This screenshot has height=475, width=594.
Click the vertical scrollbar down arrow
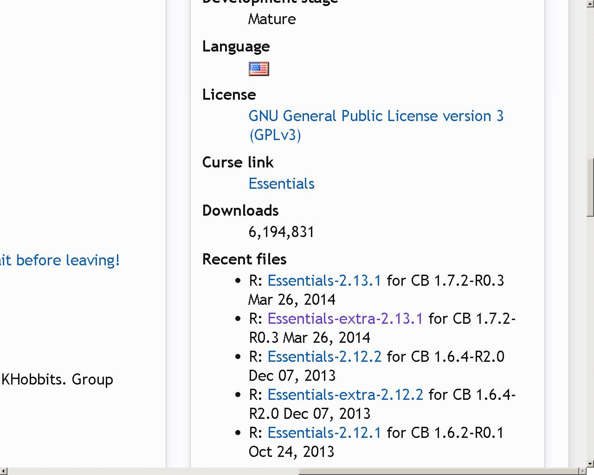(x=590, y=463)
